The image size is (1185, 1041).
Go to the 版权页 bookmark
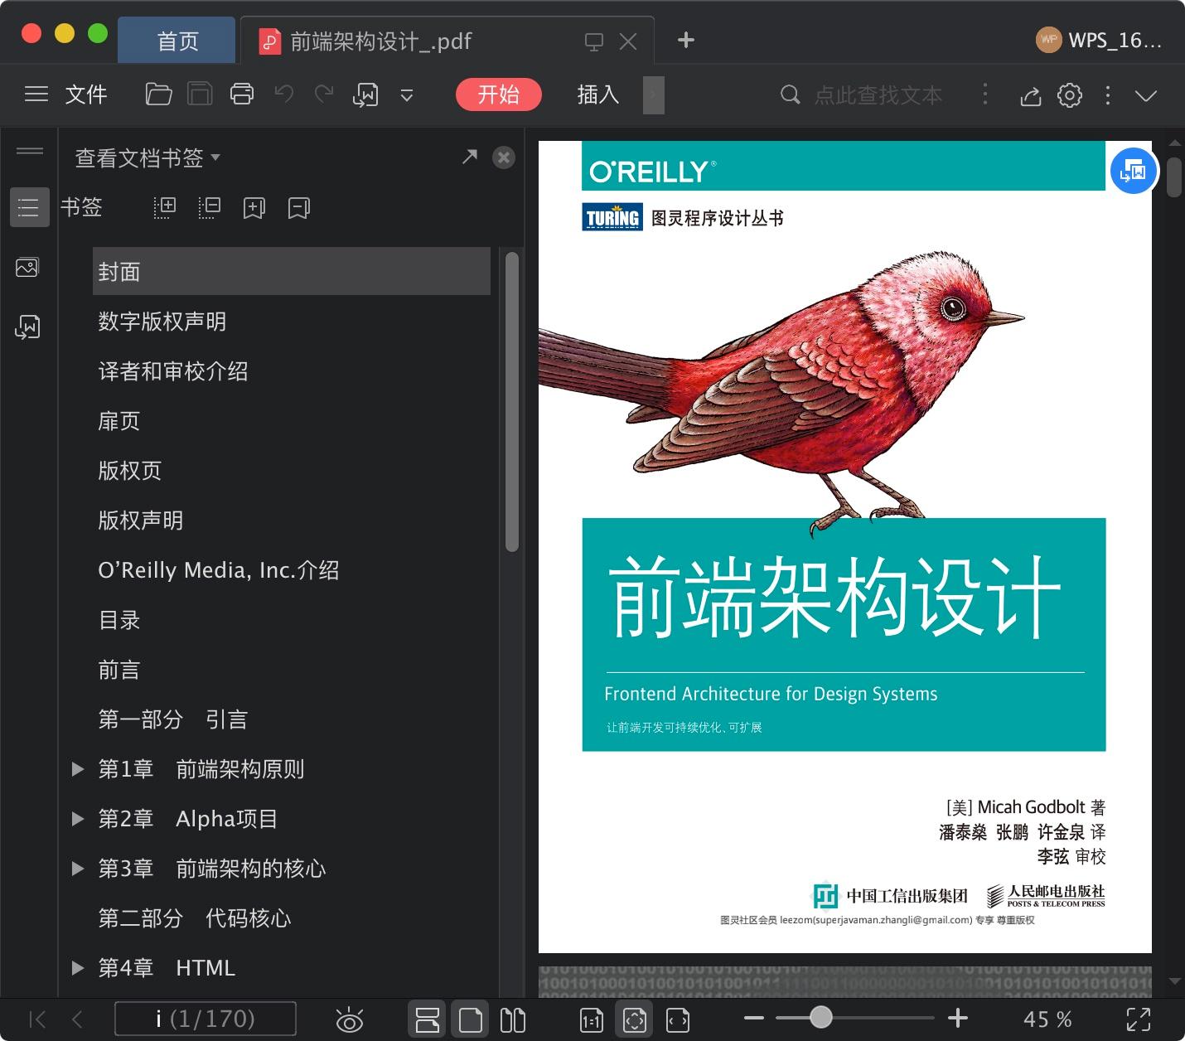pos(130,471)
